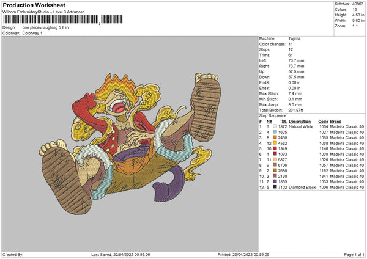Click Madeira Classic 40 in the 1057 row
Screen dimensions: 367x259
point(347,166)
